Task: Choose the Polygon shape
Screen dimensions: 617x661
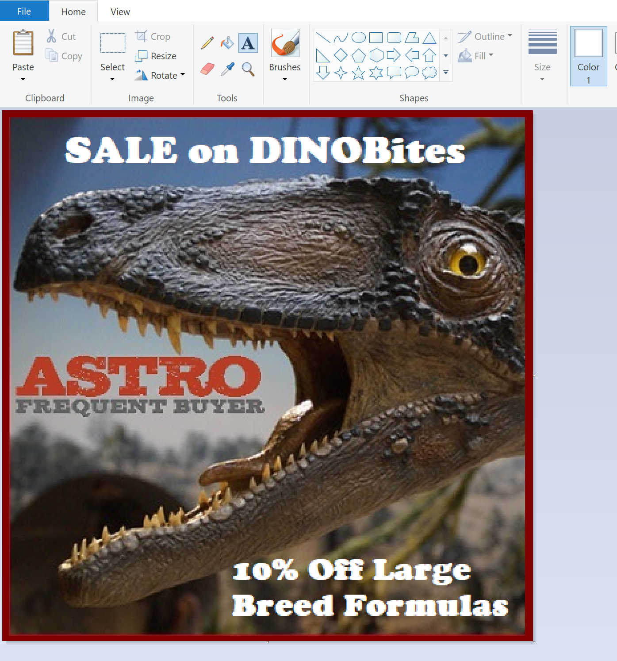Action: click(x=412, y=38)
